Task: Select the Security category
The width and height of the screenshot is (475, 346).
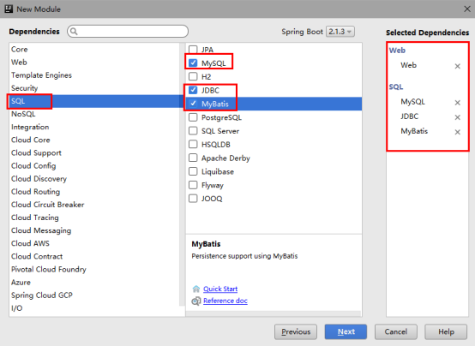Action: pos(94,88)
